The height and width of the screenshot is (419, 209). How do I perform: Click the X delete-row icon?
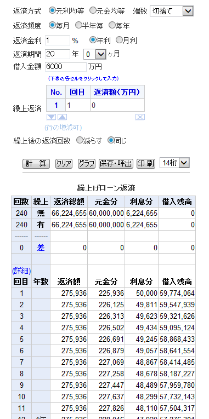[x=140, y=117]
